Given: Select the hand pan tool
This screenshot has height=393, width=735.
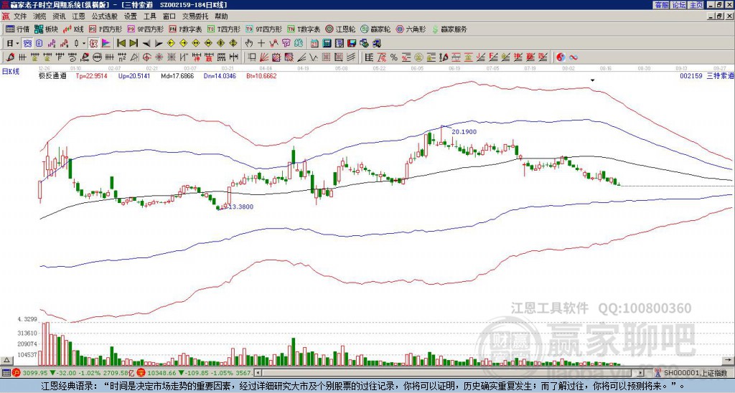Looking at the screenshot, I should pyautogui.click(x=249, y=43).
